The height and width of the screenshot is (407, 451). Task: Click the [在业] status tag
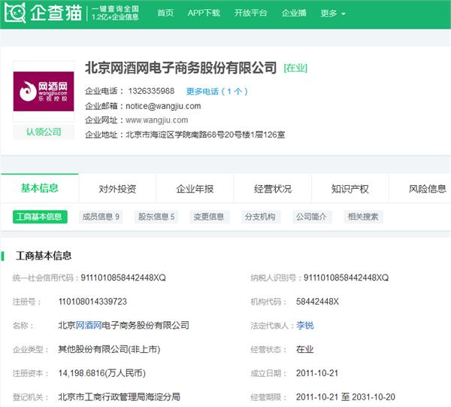coord(295,68)
